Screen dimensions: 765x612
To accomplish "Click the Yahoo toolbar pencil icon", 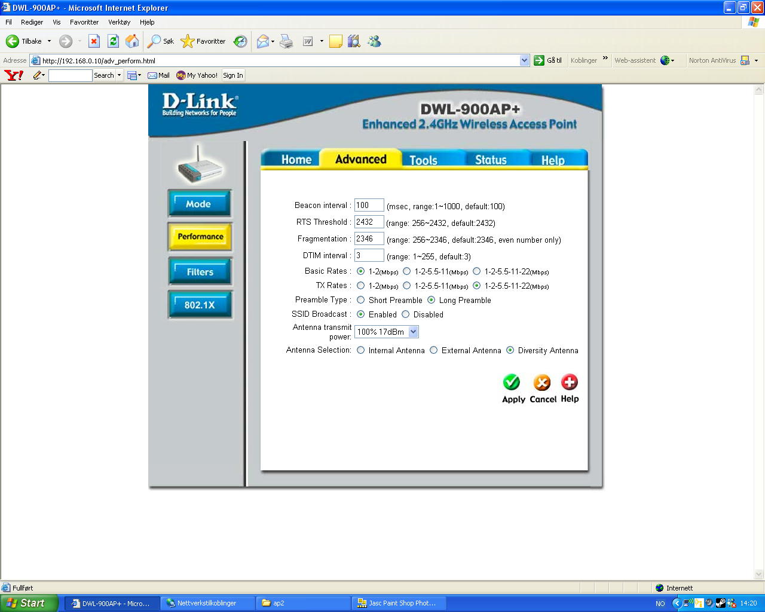I will click(37, 75).
